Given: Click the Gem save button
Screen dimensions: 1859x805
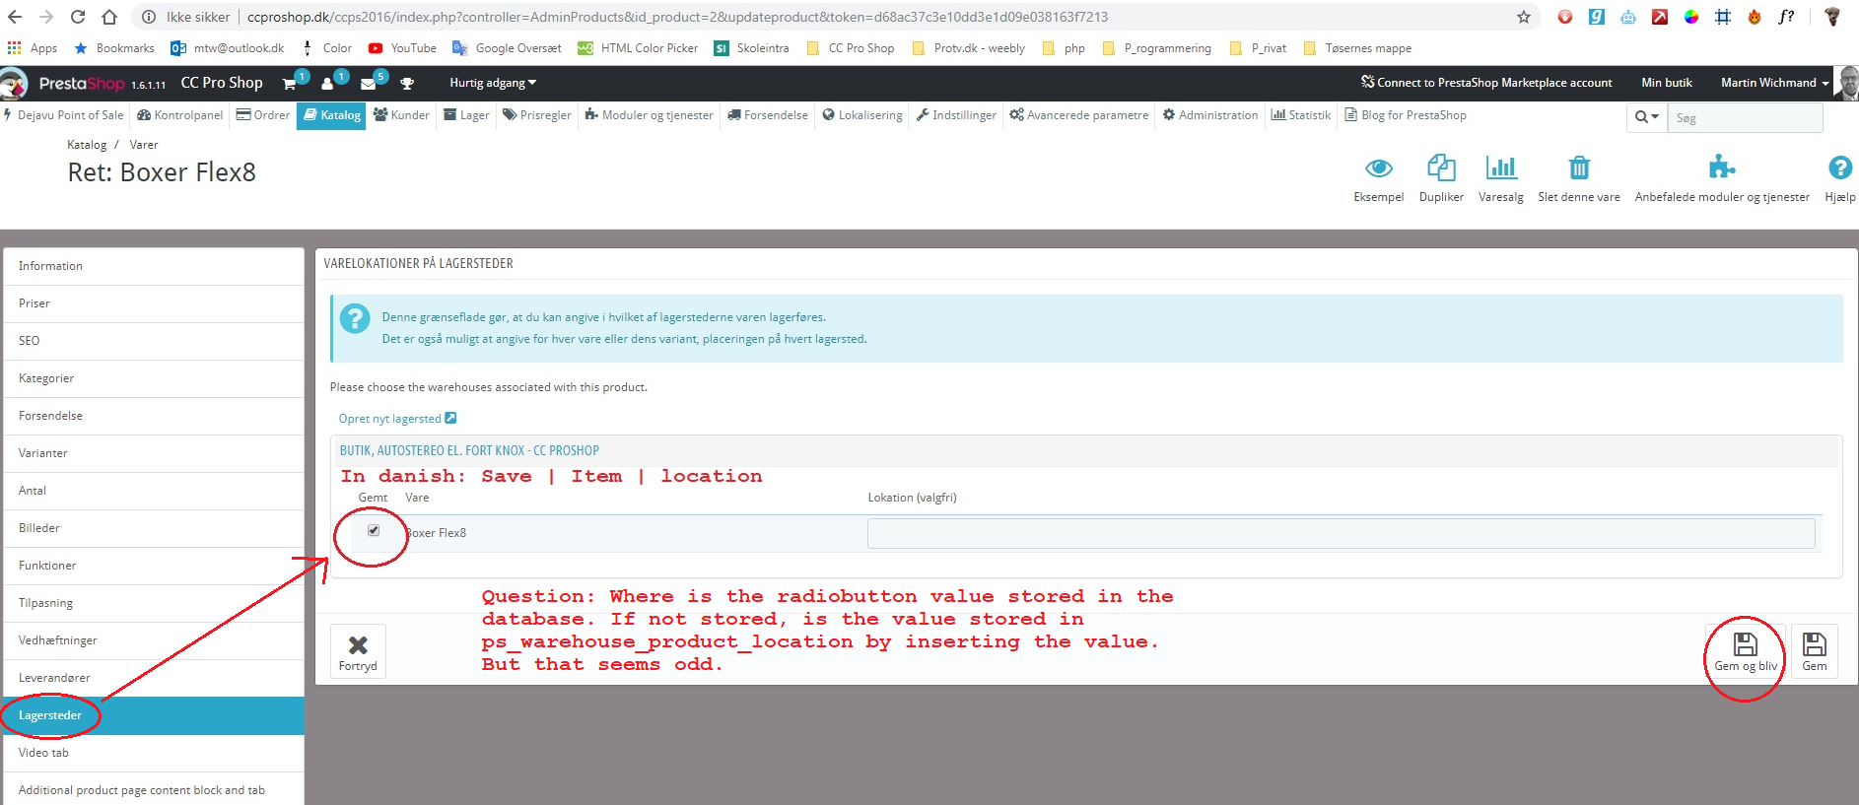Looking at the screenshot, I should pyautogui.click(x=1815, y=651).
